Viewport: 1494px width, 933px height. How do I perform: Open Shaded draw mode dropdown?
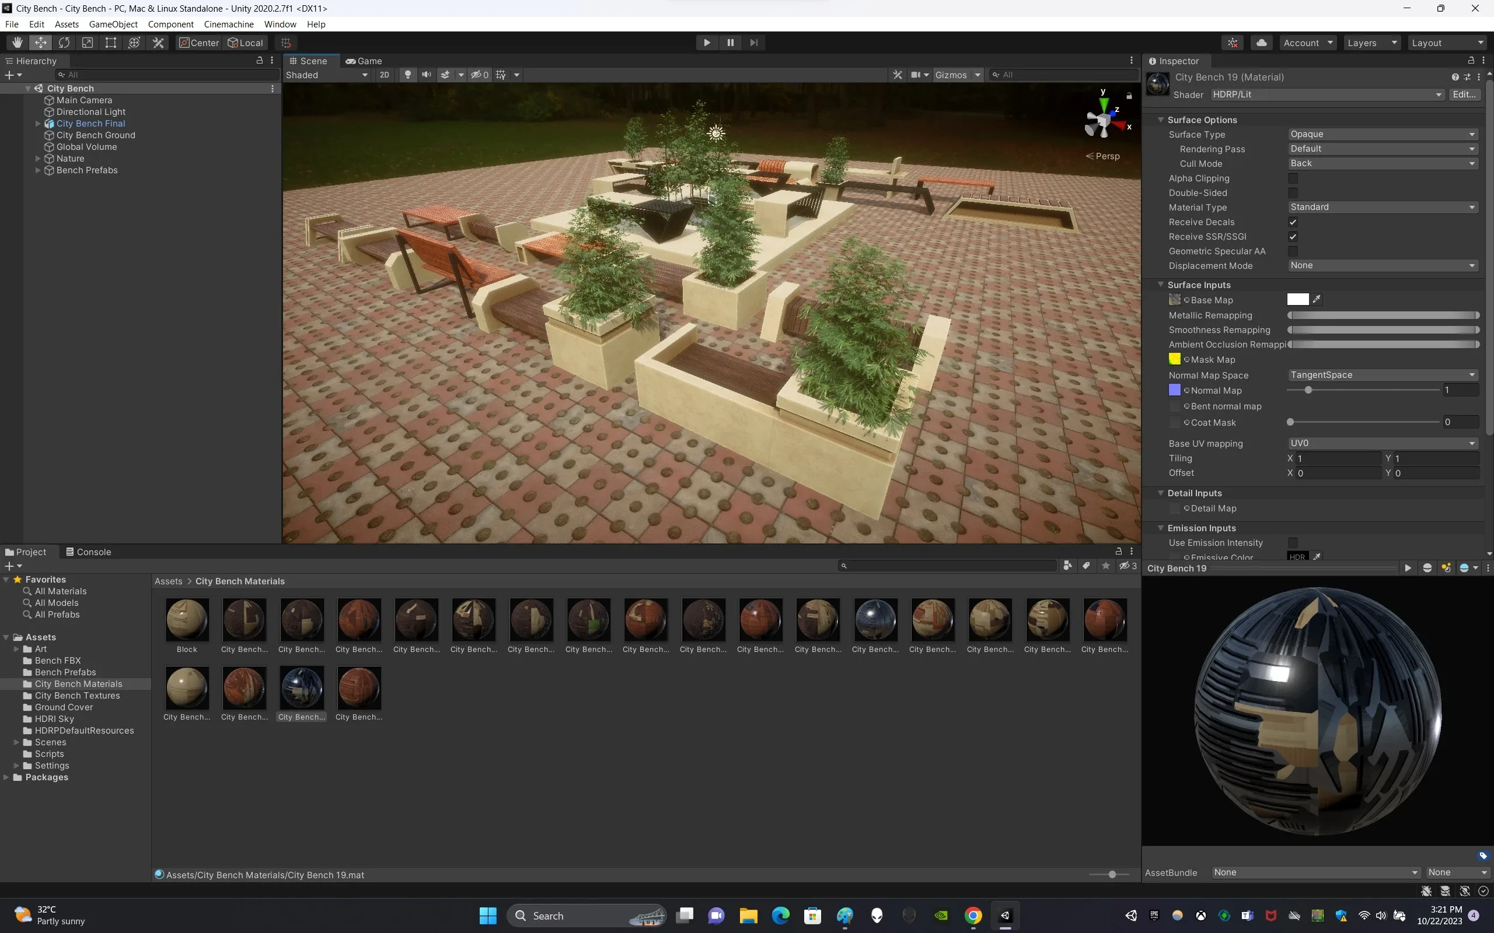pyautogui.click(x=327, y=75)
